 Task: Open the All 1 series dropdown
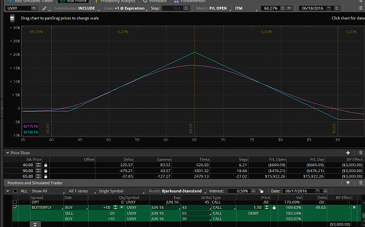81,191
